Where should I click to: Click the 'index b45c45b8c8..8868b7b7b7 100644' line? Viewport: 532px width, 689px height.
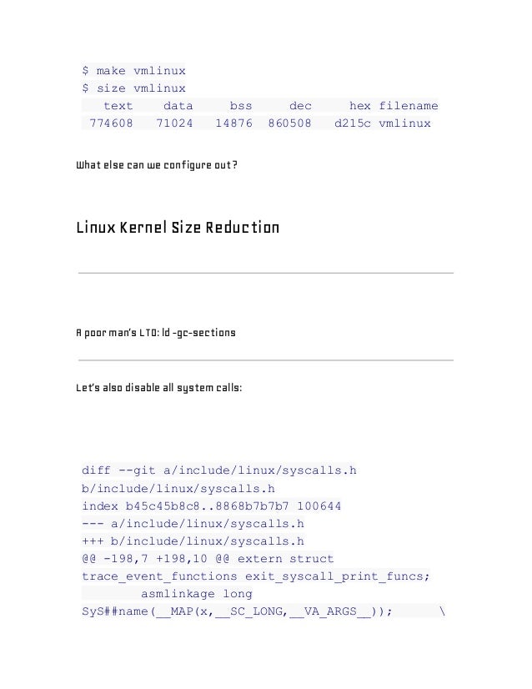pos(211,506)
